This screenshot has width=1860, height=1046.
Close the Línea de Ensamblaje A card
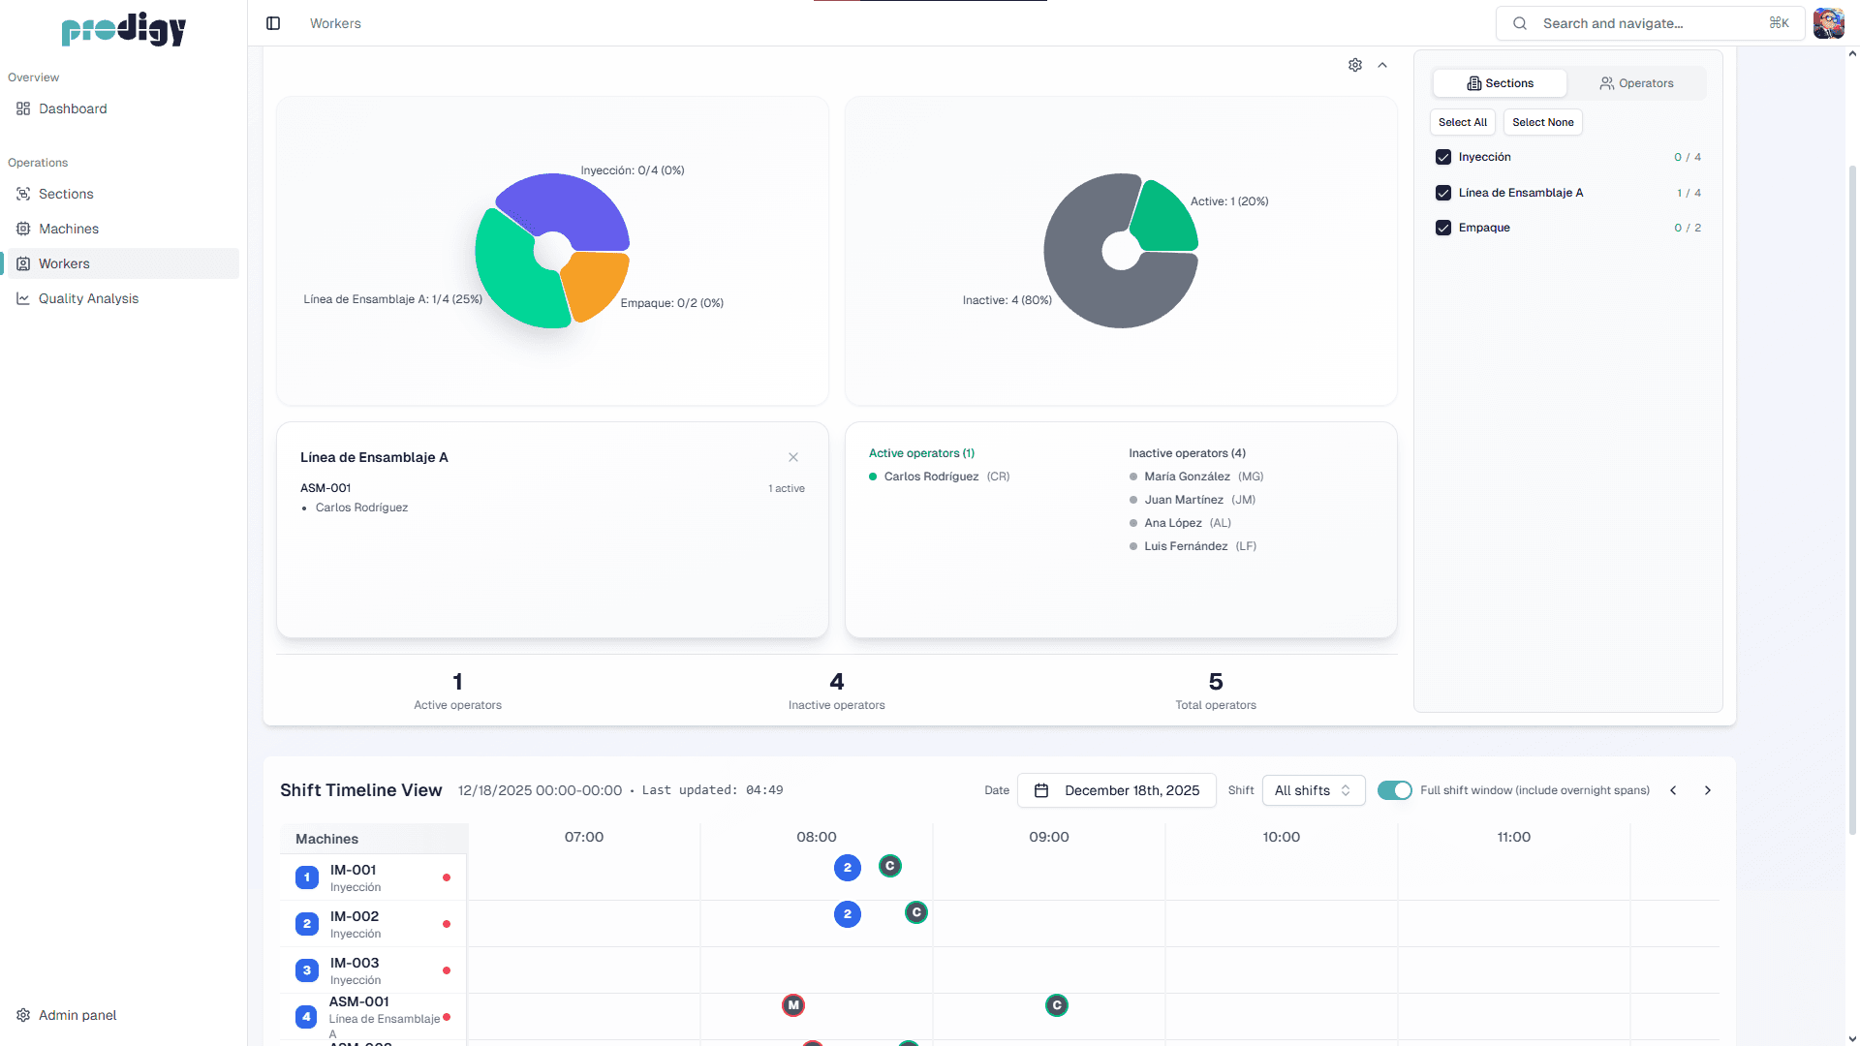[x=793, y=457]
